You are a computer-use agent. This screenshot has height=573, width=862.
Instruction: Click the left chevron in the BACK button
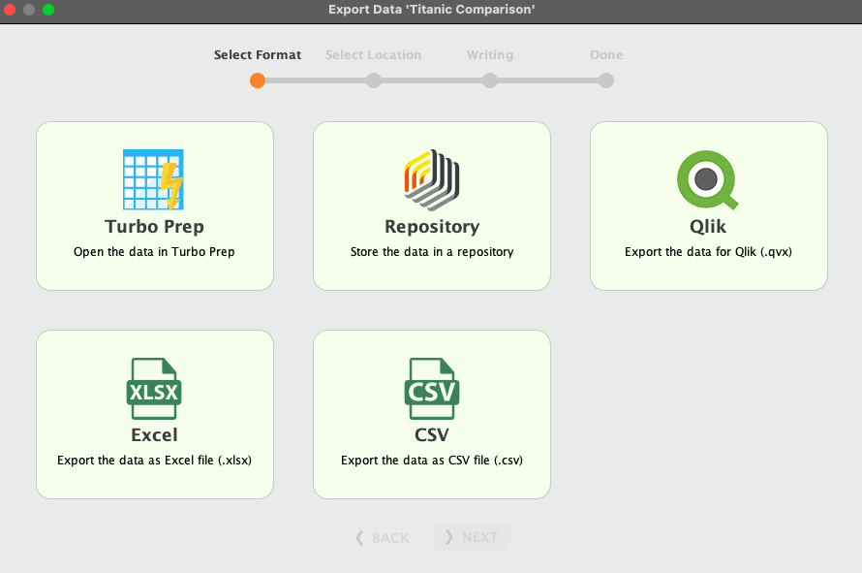pos(360,538)
